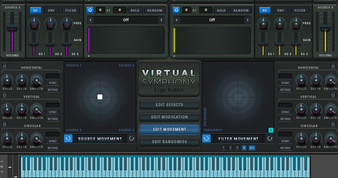Click teal filter marker 1 in filter pad
The width and height of the screenshot is (338, 178).
(271, 130)
